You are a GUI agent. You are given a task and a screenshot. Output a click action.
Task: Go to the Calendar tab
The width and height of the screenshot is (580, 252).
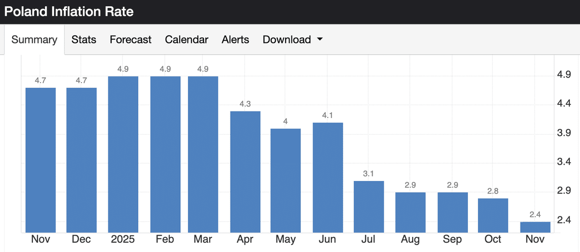187,40
